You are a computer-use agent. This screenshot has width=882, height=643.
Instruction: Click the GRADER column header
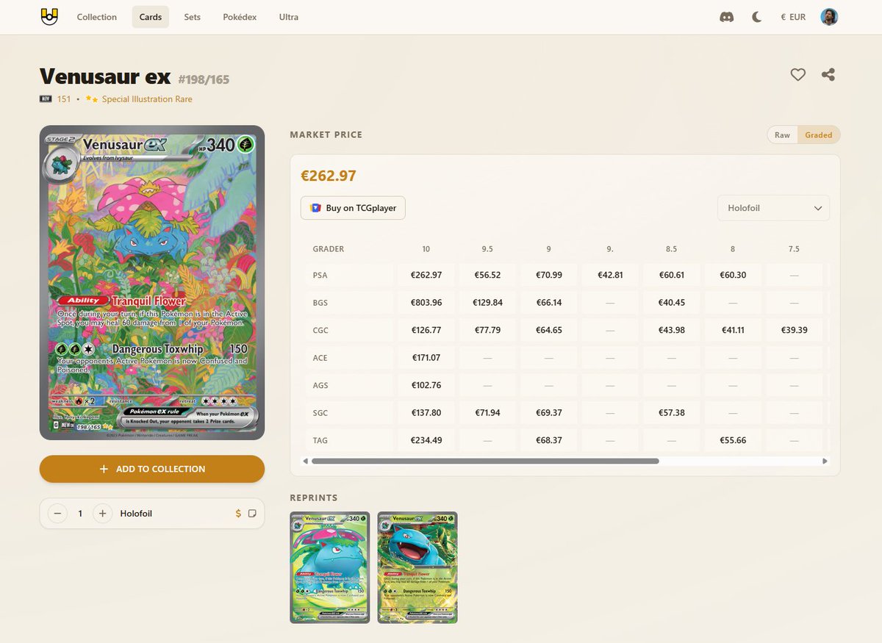point(328,249)
